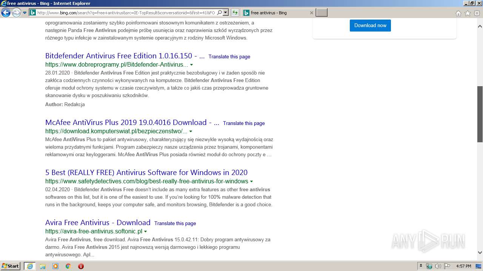Click the avira-free-antivirus.softonic.pl green URL
483x271 pixels.
pos(94,231)
